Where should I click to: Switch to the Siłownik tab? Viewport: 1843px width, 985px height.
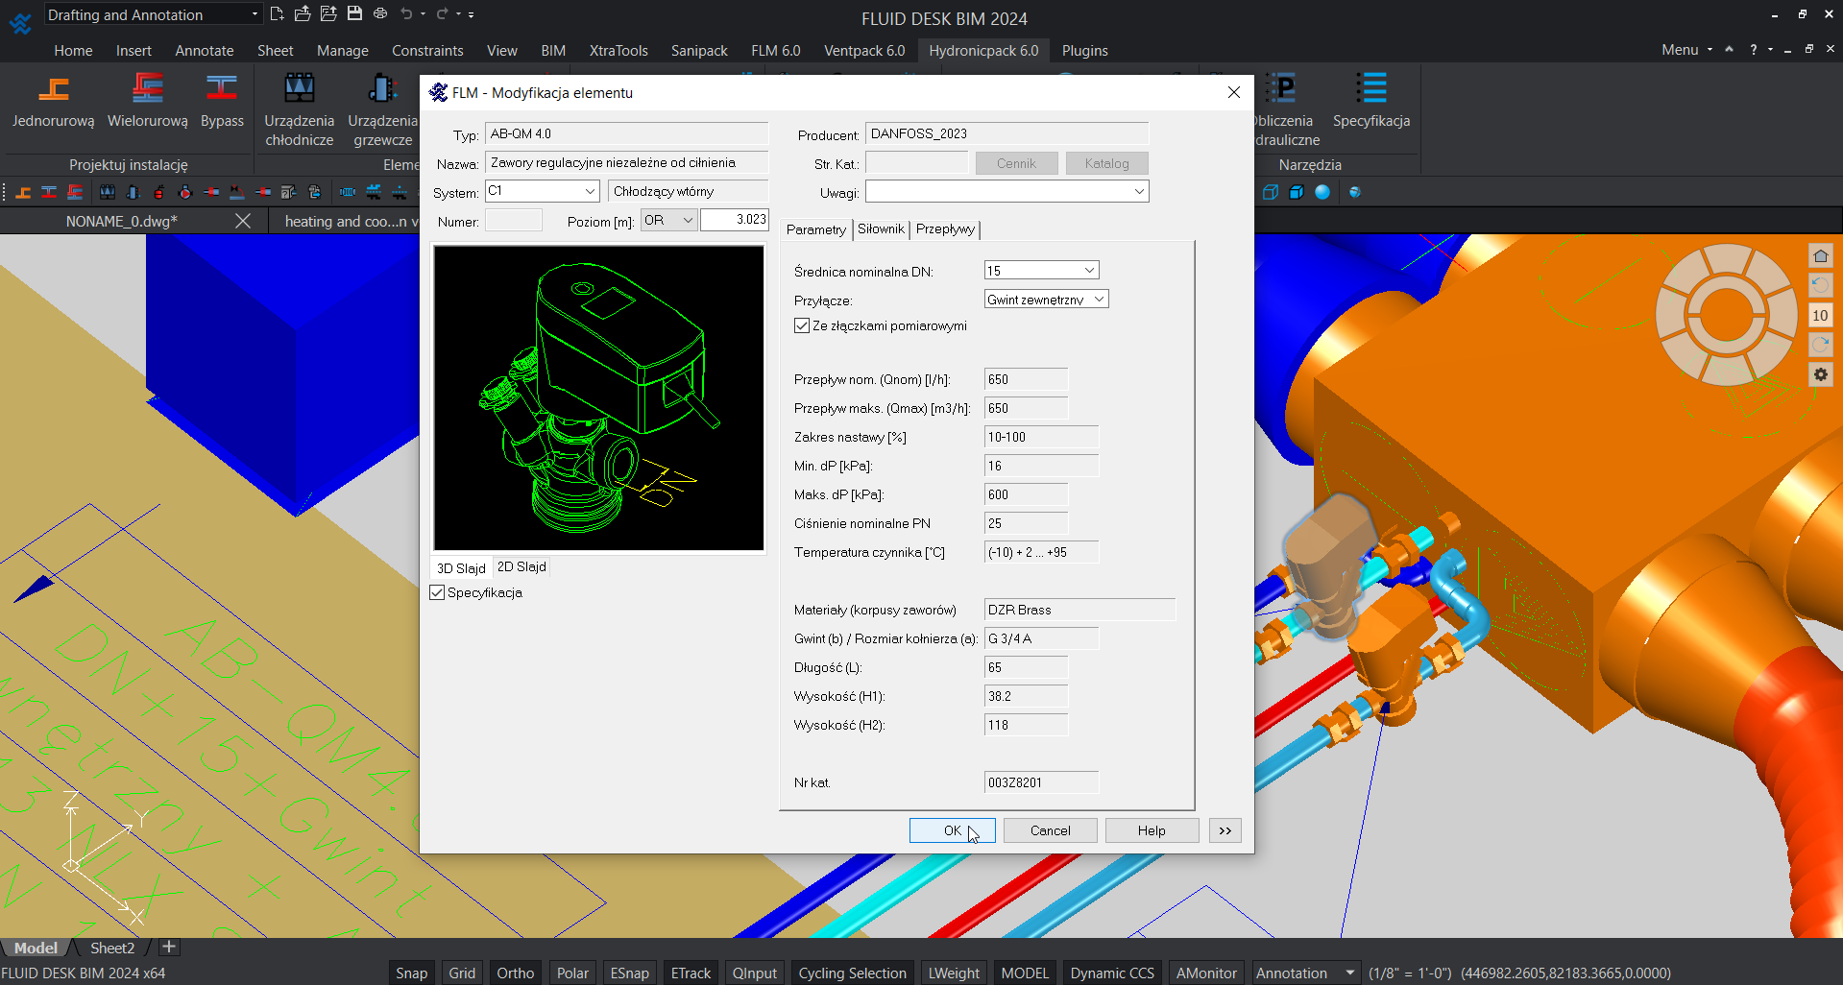881,229
